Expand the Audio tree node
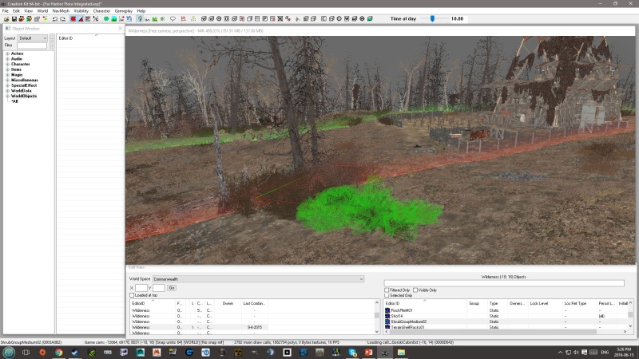 point(7,59)
